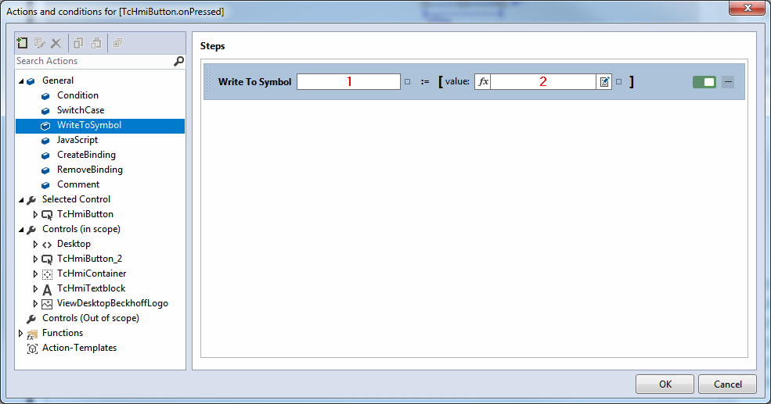This screenshot has width=771, height=404.
Task: Select the SwitchCase action cube icon
Action: point(45,111)
